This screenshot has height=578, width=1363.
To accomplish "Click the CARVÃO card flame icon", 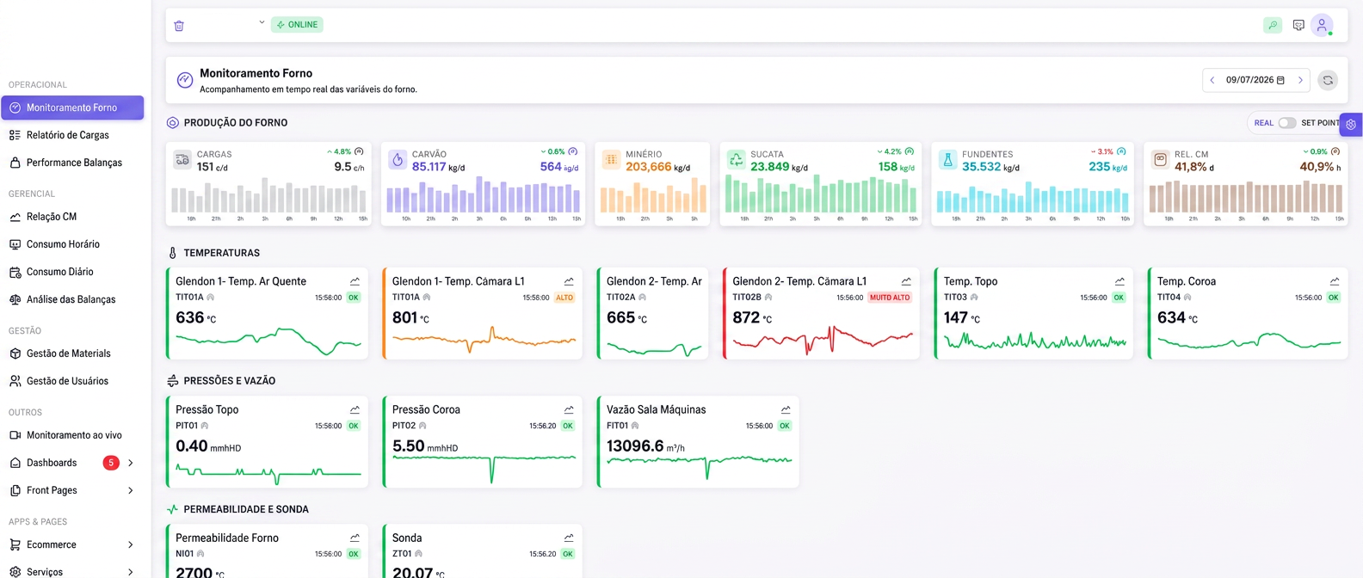I will pos(398,160).
